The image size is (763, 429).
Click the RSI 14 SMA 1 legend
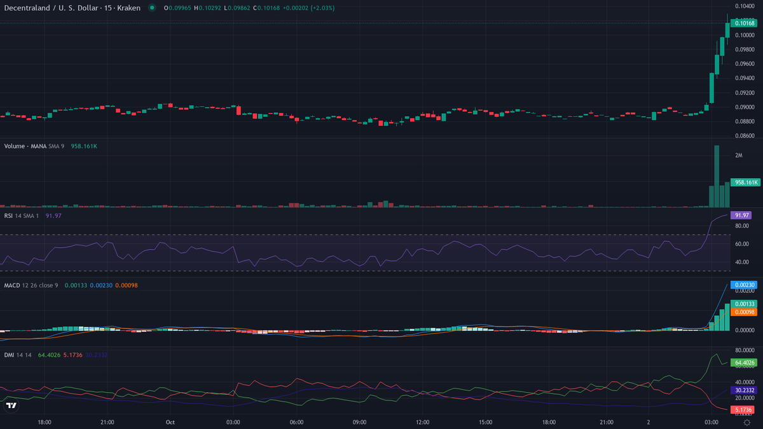tap(22, 215)
